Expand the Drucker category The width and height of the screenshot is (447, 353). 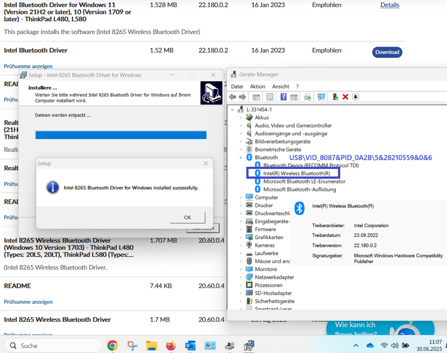[x=241, y=205]
